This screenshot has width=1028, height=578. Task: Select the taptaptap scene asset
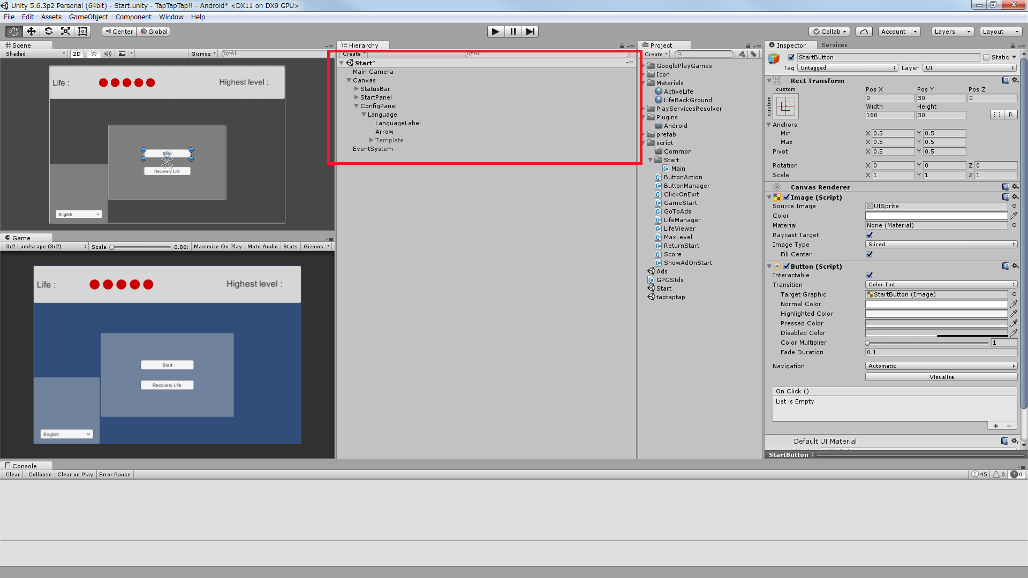click(x=666, y=297)
